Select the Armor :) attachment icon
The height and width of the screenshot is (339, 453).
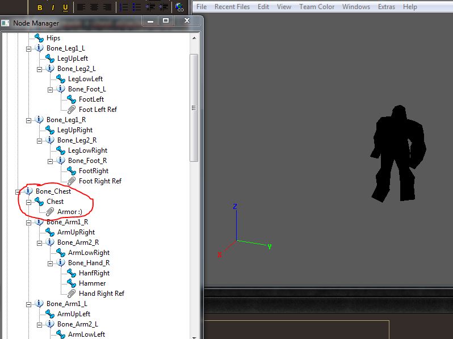[50, 212]
